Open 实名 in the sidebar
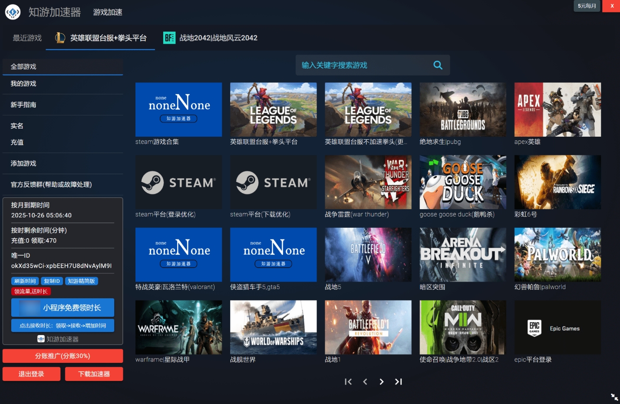620x404 pixels. 63,126
